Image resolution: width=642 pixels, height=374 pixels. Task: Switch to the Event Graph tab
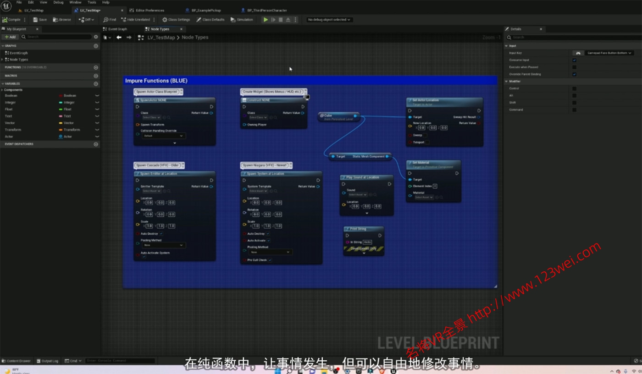[117, 29]
